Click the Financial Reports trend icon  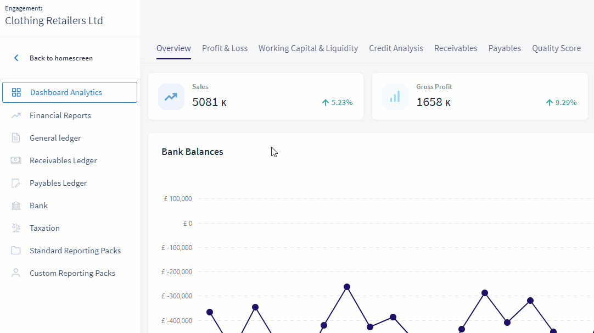[16, 115]
